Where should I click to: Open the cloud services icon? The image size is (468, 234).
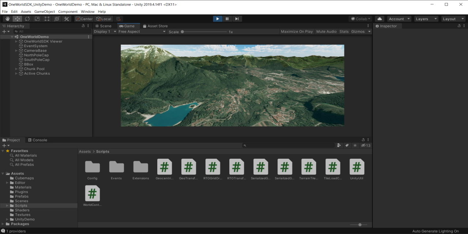(379, 19)
